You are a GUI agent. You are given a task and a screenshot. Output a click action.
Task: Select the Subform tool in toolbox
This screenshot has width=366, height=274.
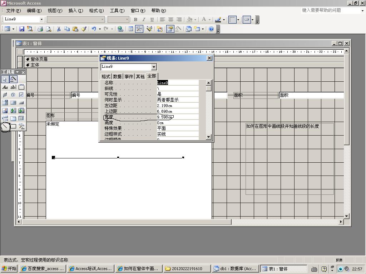(21, 118)
